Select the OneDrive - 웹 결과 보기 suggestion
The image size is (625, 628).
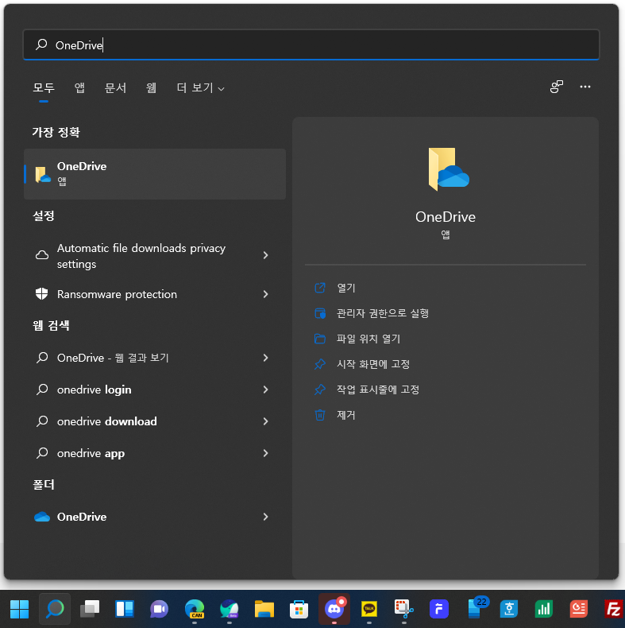pyautogui.click(x=113, y=358)
